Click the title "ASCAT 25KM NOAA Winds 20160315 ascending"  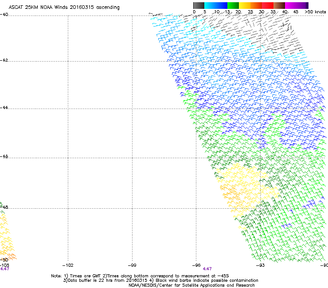[x=64, y=8]
